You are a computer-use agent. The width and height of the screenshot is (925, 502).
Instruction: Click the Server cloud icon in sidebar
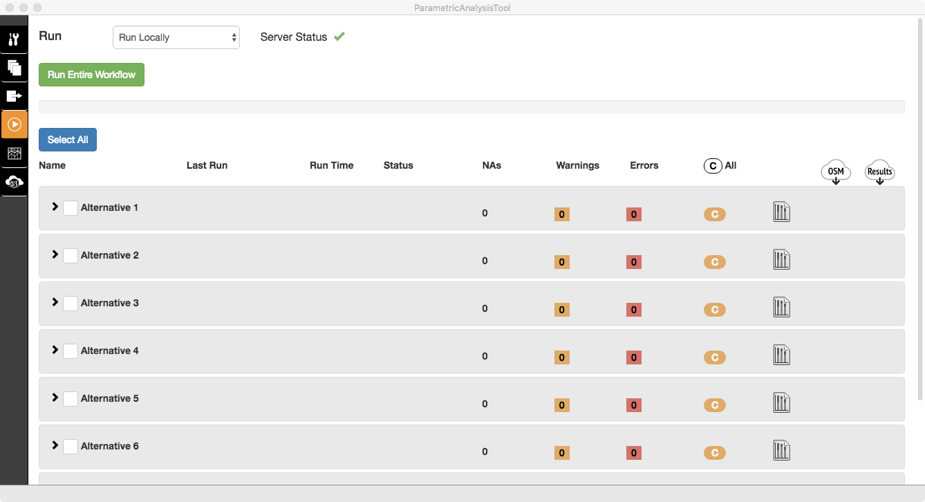point(14,182)
